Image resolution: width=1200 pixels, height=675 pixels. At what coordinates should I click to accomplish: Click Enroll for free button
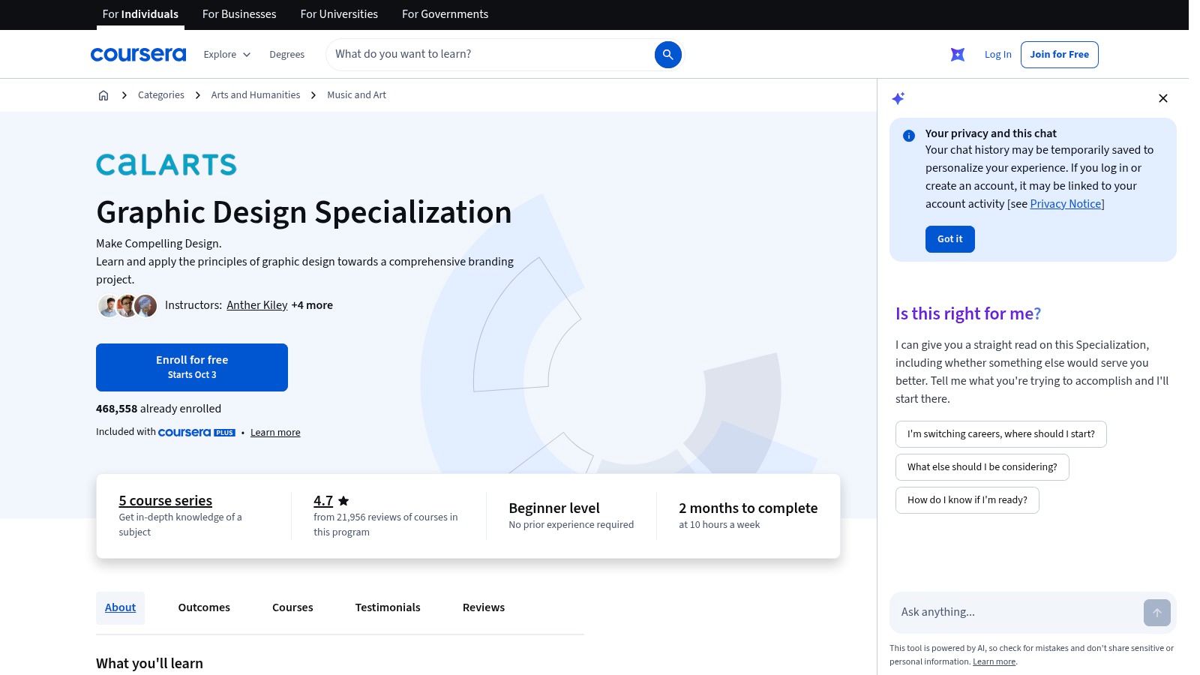point(192,367)
